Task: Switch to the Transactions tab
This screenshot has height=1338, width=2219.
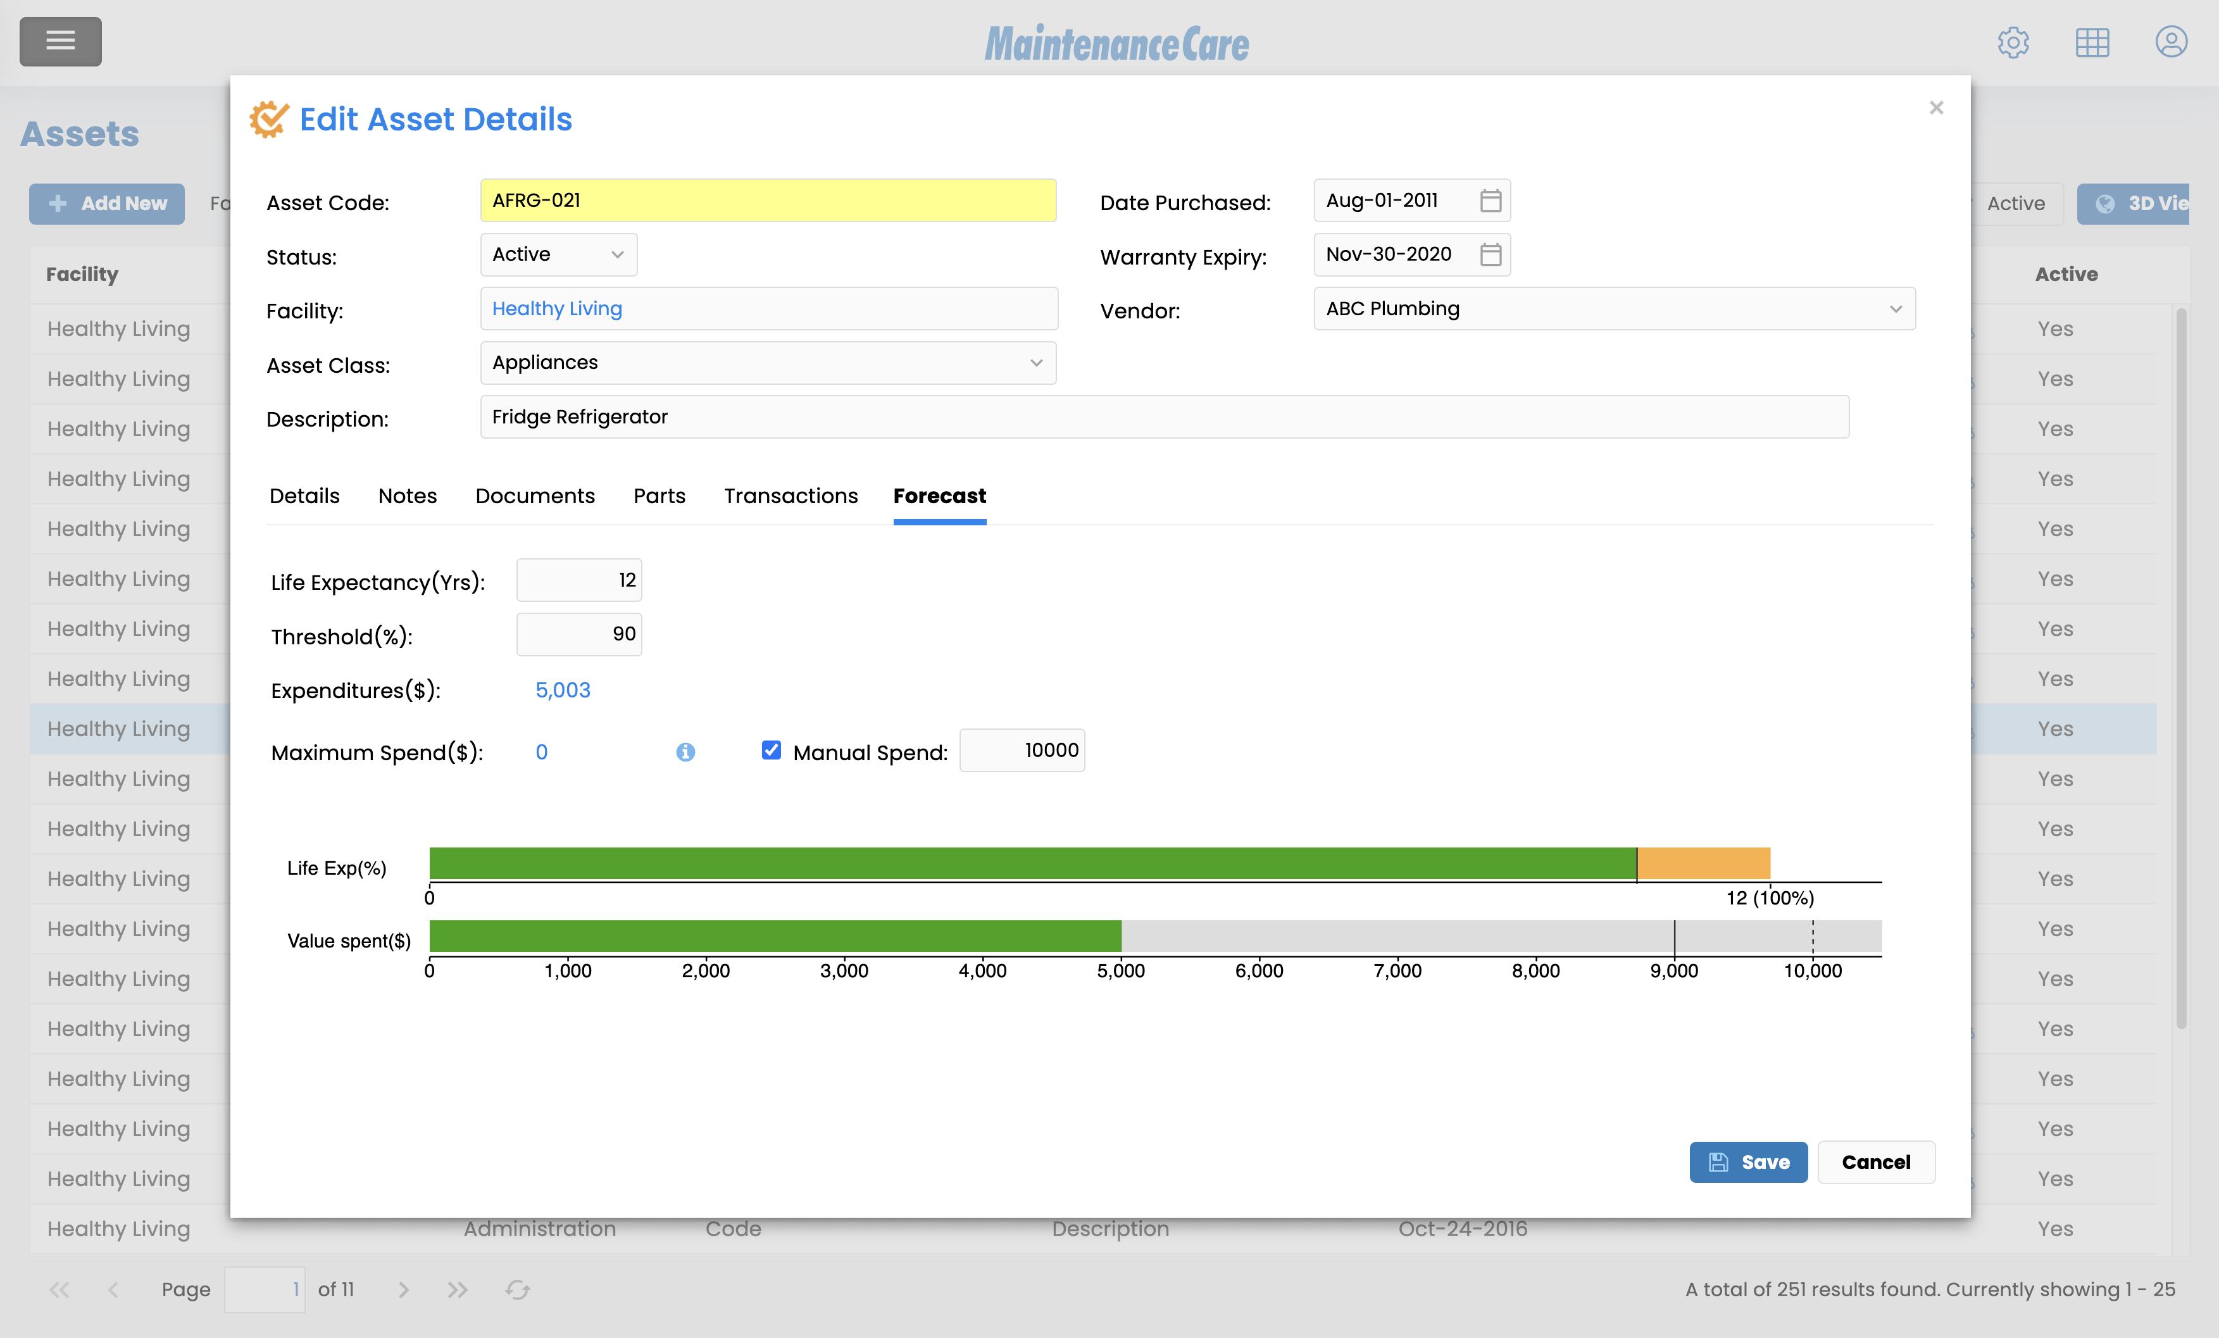Action: 790,496
